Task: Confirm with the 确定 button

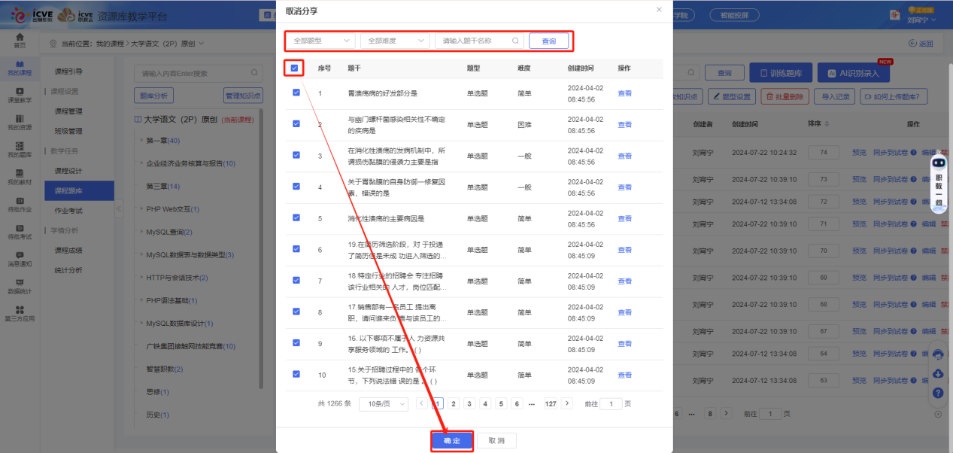Action: pos(451,440)
